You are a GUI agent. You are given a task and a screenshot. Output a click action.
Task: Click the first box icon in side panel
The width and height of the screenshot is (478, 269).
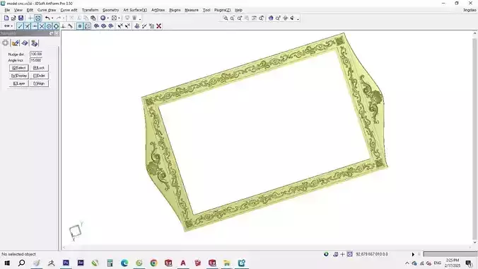click(x=6, y=43)
